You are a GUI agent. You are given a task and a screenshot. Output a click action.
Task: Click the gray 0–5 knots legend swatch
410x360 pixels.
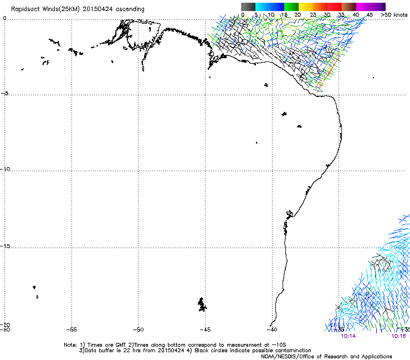[x=248, y=7]
